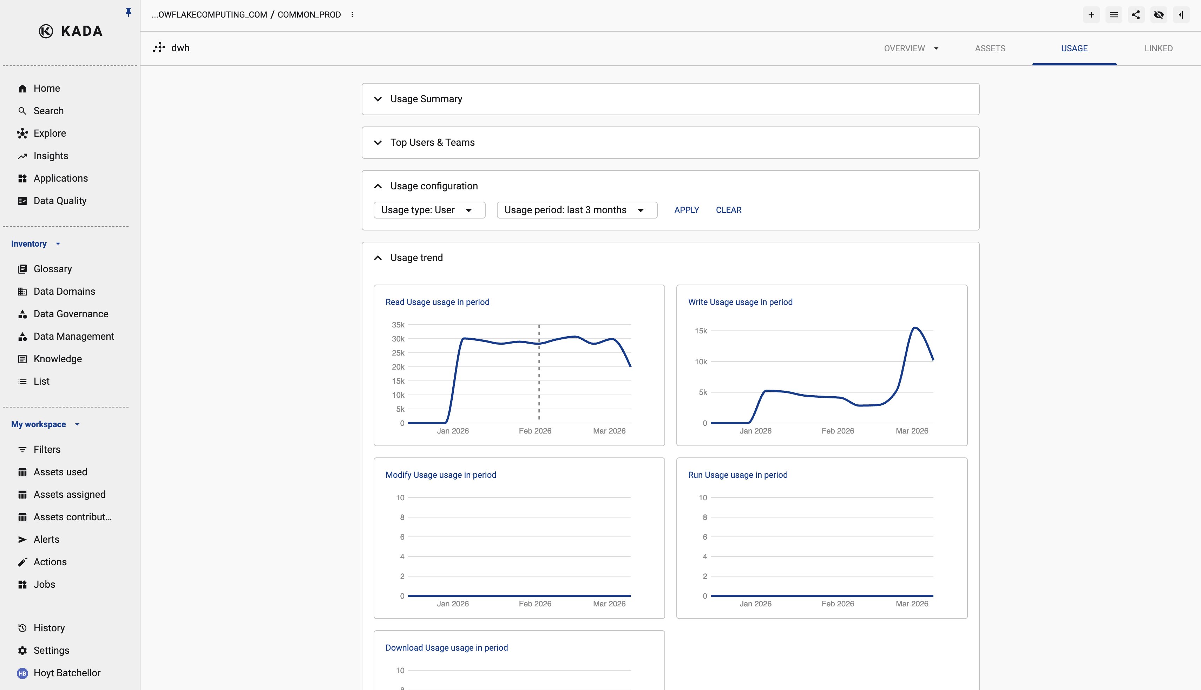Open the three-dot menu beside COMMON_PROD
The height and width of the screenshot is (690, 1201).
coord(352,15)
